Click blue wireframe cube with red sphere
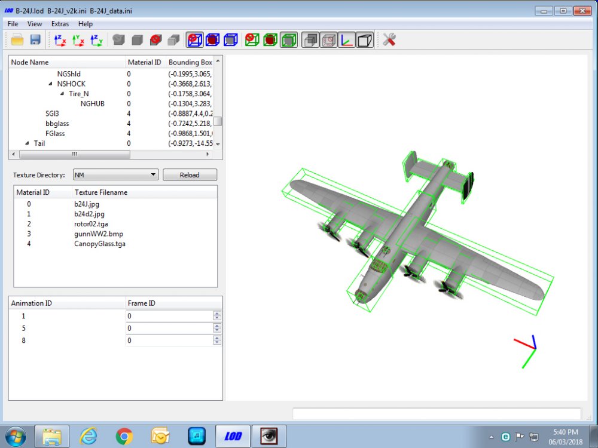The width and height of the screenshot is (598, 448). point(212,39)
